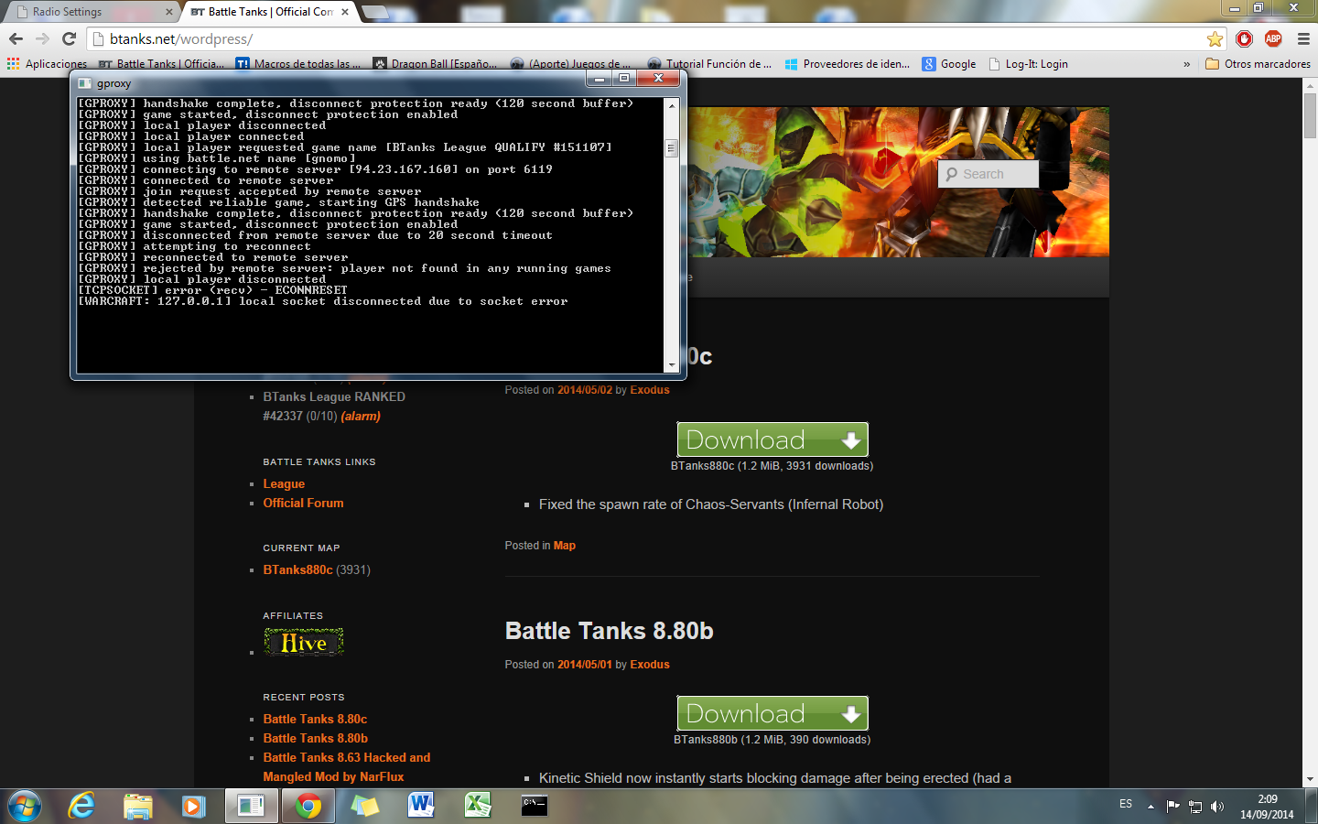Go back using the browser back arrow
Image resolution: width=1318 pixels, height=824 pixels.
(x=16, y=38)
